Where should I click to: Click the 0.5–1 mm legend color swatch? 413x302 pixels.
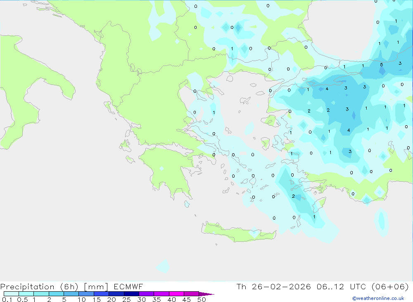[x=26, y=294]
